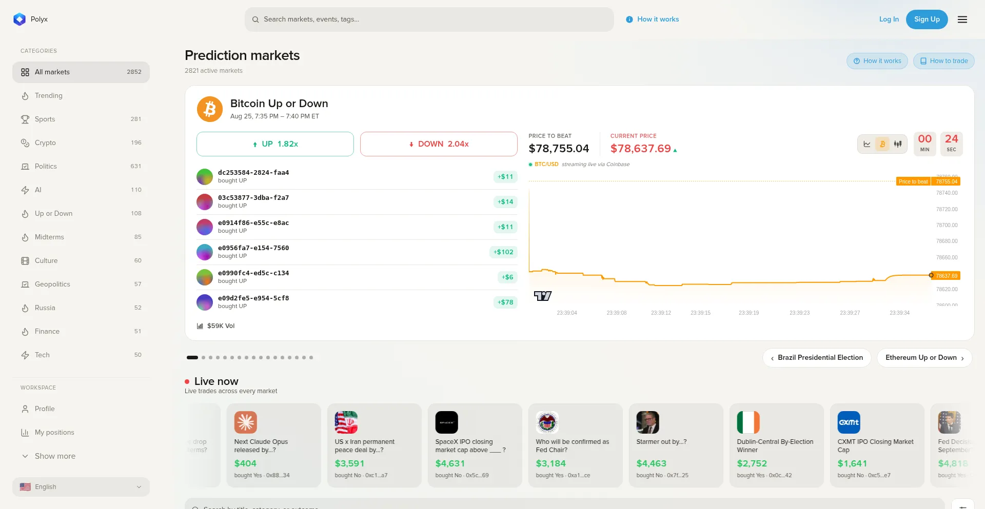Click the bar chart icon beside My positions
This screenshot has width=985, height=509.
pos(25,433)
